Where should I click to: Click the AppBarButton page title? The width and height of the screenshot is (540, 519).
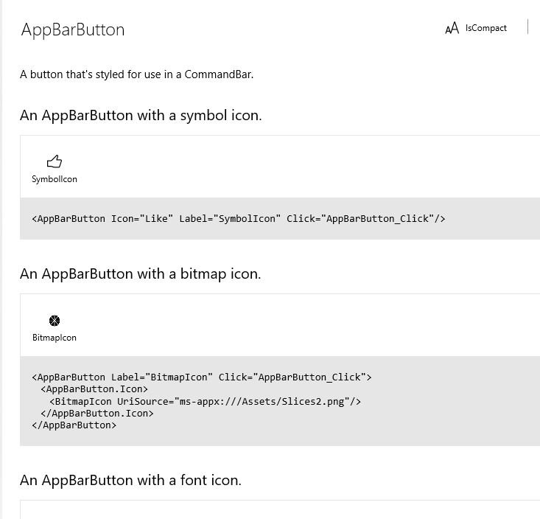point(73,29)
